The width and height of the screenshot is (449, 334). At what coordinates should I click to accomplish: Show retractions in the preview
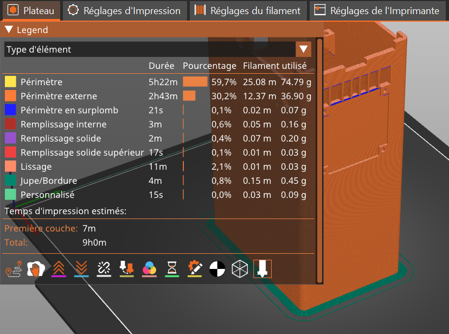click(58, 269)
